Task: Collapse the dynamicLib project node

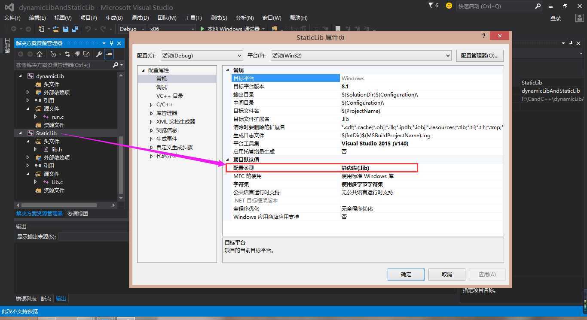Action: coord(20,76)
